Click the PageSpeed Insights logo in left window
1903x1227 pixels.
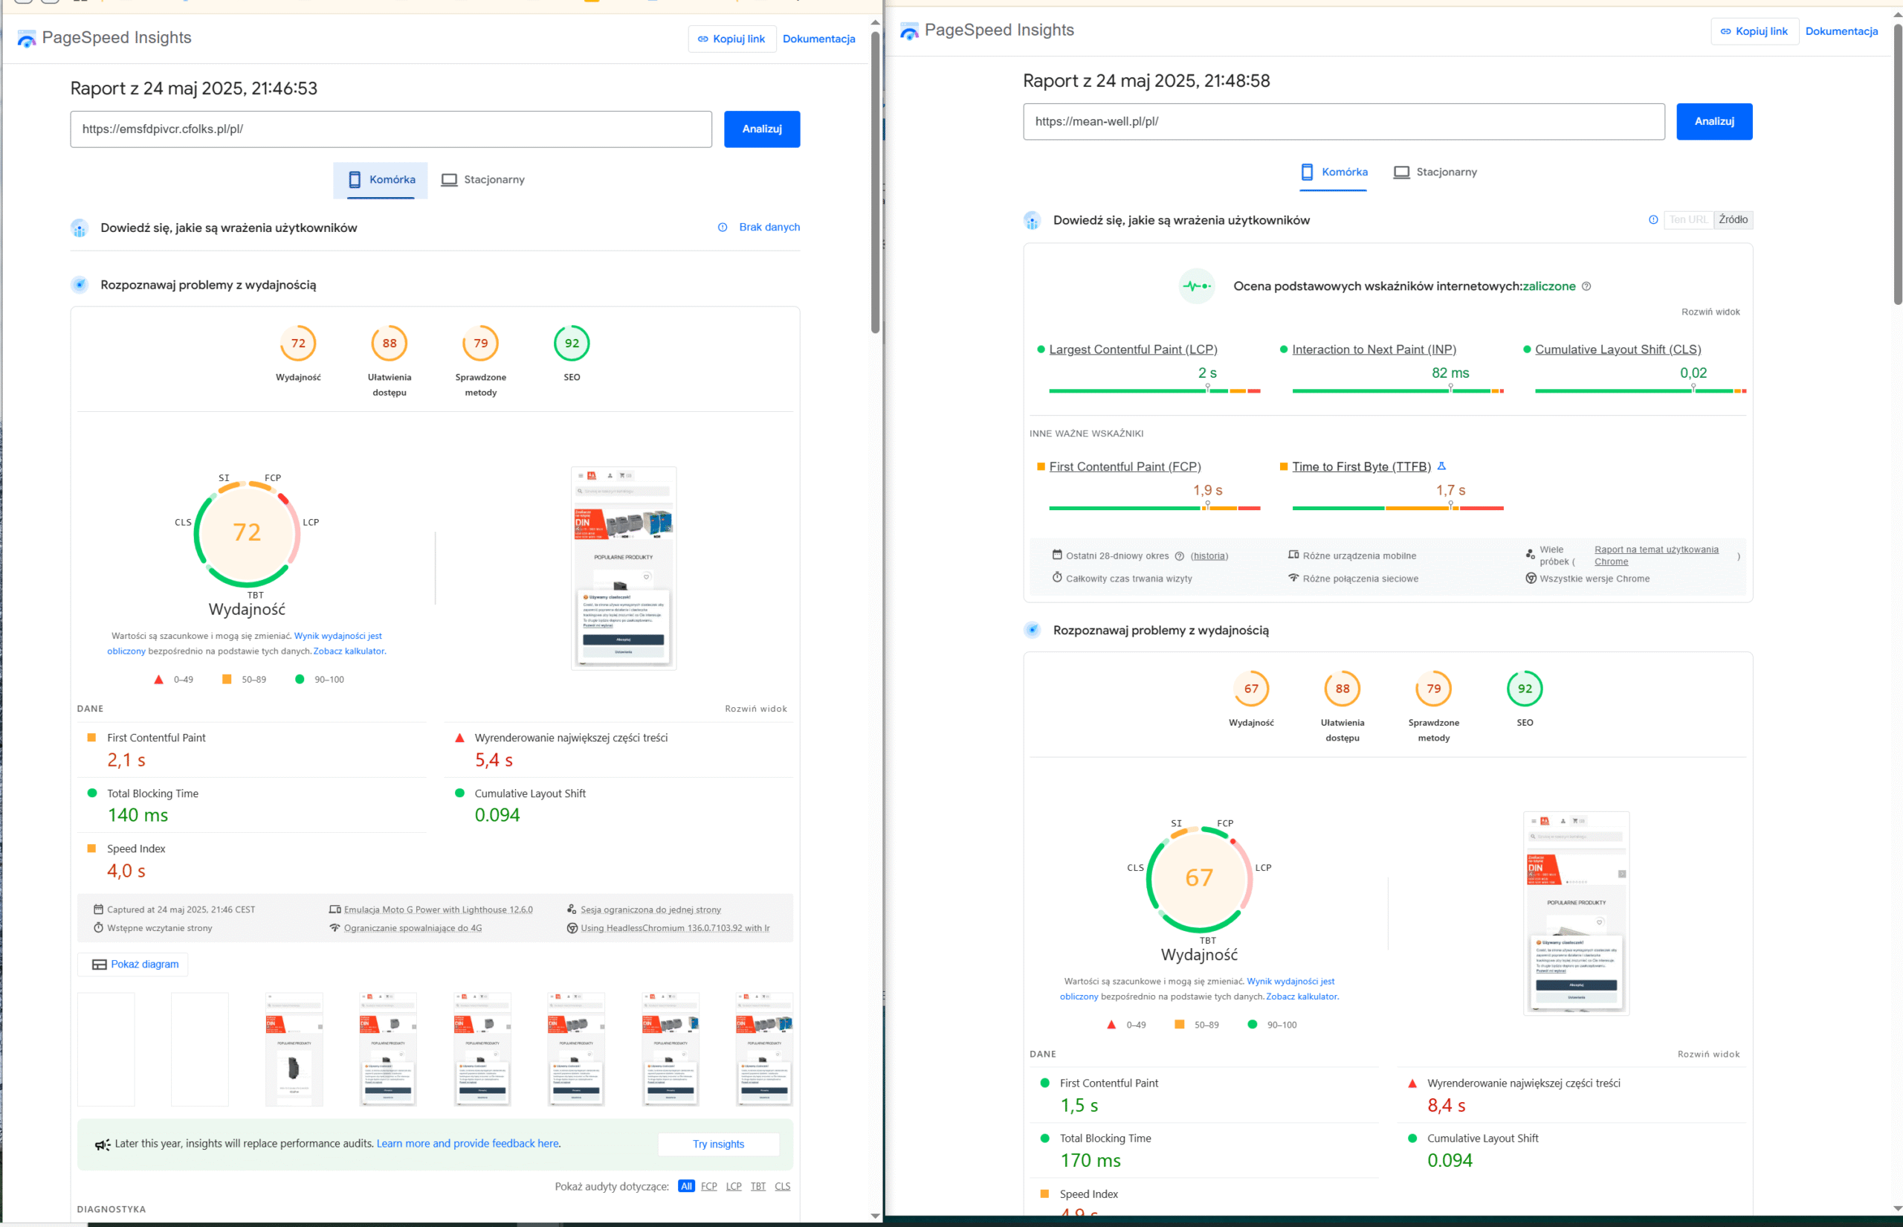click(x=27, y=38)
